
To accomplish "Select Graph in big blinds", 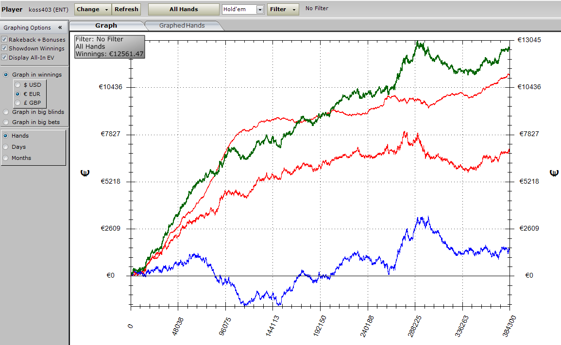I will coord(6,112).
